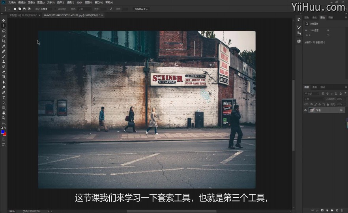This screenshot has width=348, height=213.
Task: Click the add layer mask button
Action: 322,210
